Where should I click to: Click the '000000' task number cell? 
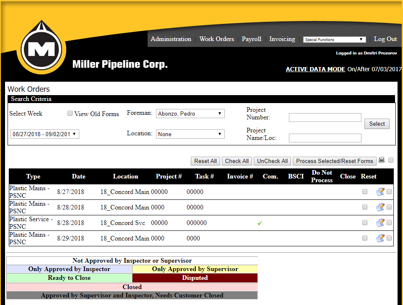point(197,223)
